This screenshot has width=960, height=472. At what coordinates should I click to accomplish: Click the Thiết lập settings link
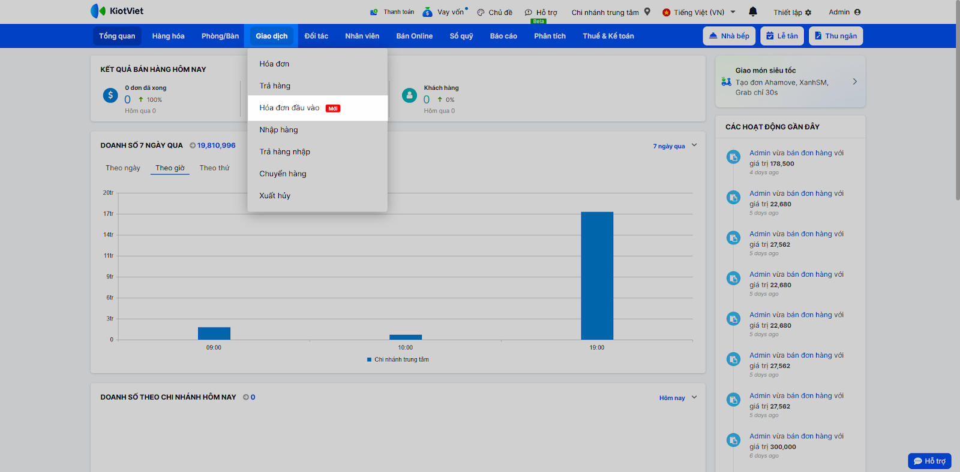pos(792,13)
